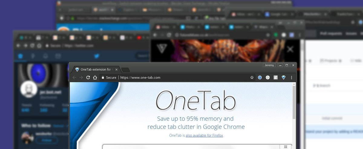The image size is (363, 149).
Task: Click the small X icon at the bottom of the page
Action: [x=285, y=147]
